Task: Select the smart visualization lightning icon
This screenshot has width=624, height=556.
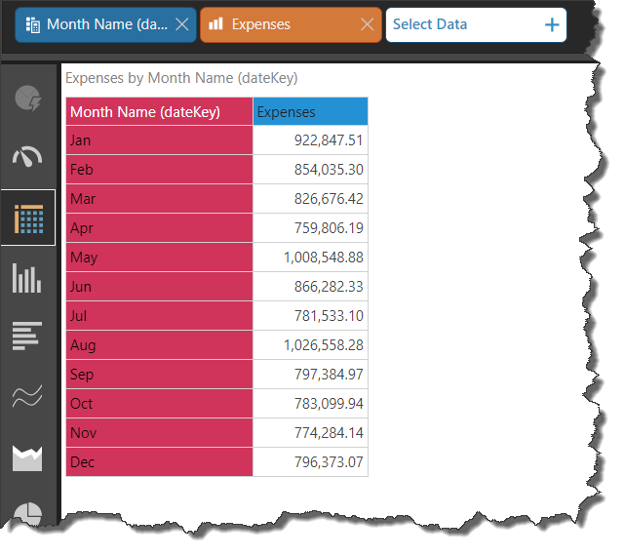Action: pyautogui.click(x=28, y=99)
